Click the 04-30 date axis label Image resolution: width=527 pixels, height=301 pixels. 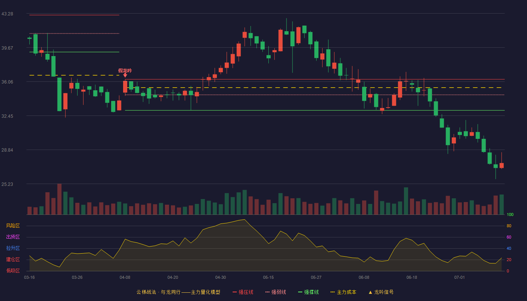coord(221,277)
